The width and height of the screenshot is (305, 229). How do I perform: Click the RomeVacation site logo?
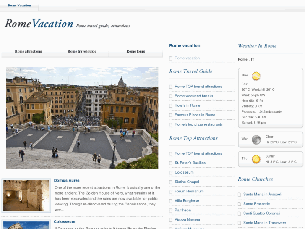[x=39, y=24]
